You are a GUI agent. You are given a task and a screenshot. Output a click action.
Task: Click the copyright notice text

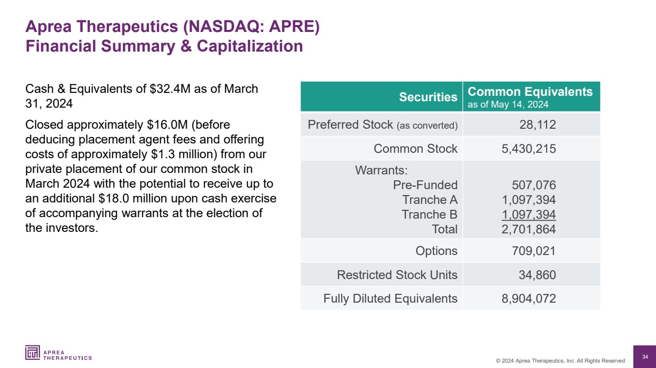(x=560, y=361)
